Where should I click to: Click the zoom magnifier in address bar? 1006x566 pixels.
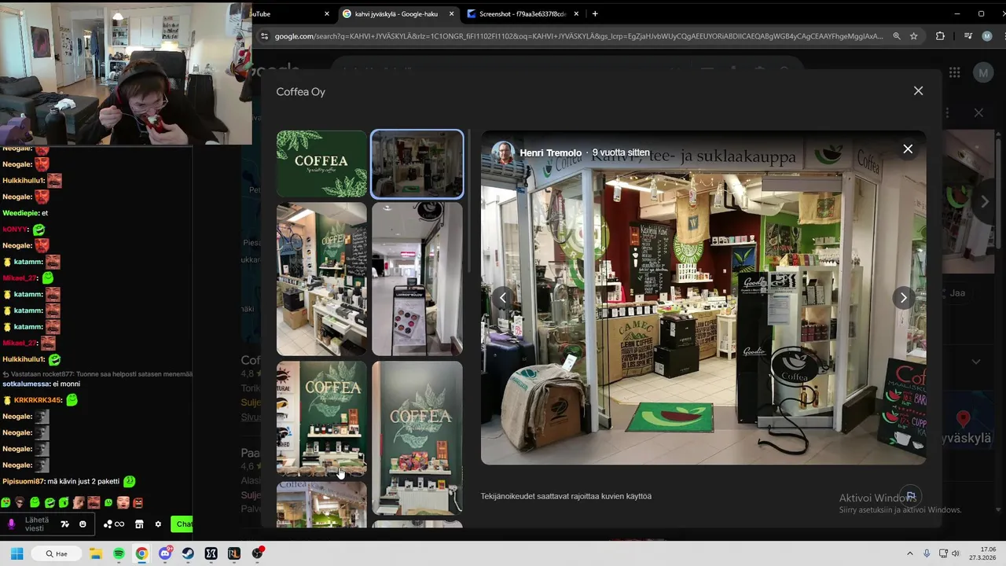click(x=897, y=36)
